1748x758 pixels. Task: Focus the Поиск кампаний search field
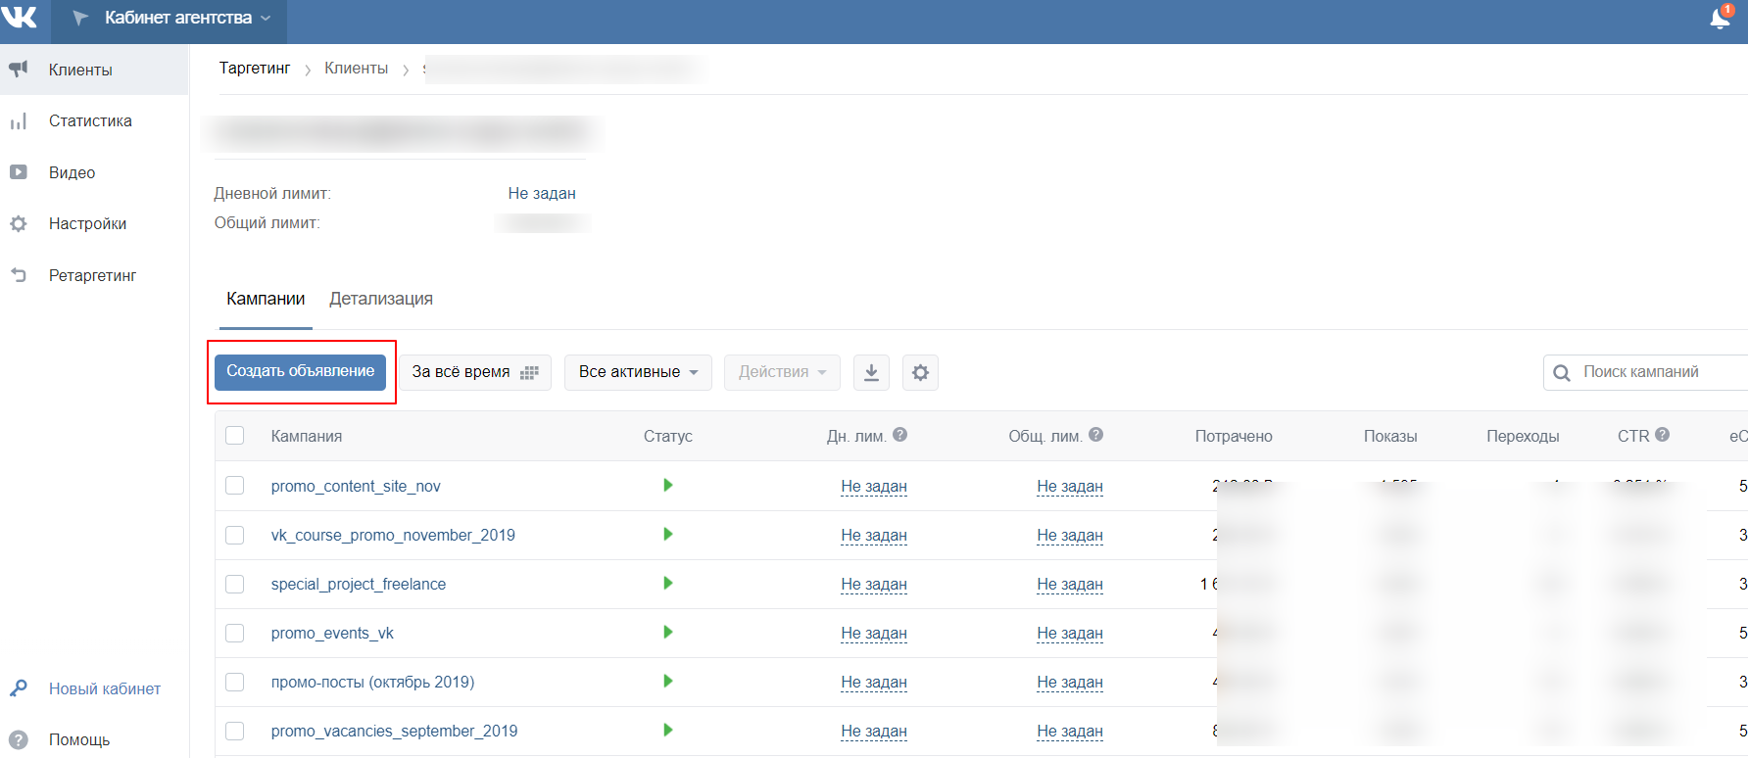[1656, 372]
